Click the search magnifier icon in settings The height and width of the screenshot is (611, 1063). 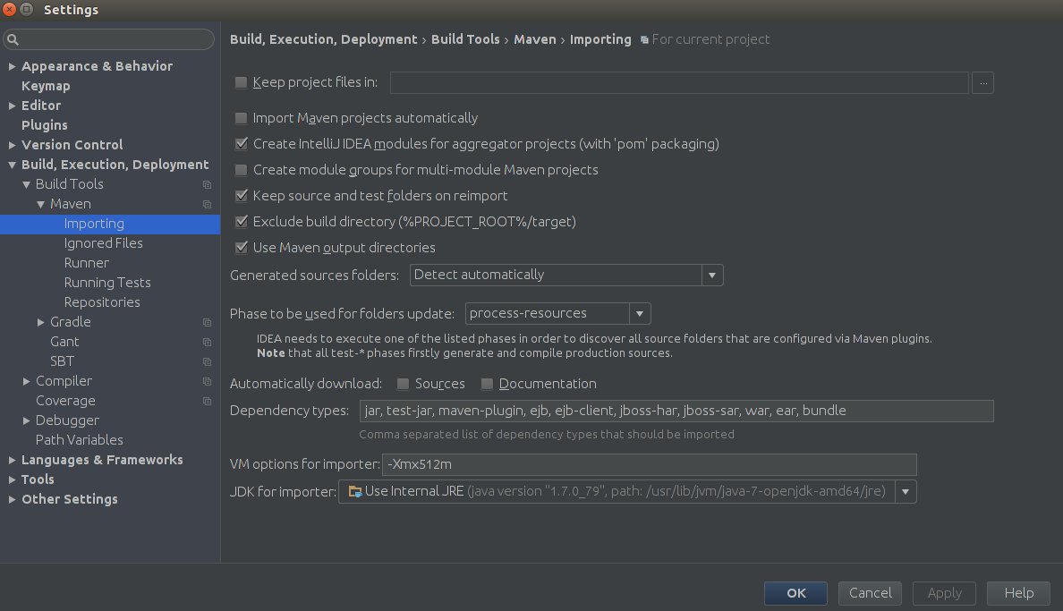(x=14, y=40)
